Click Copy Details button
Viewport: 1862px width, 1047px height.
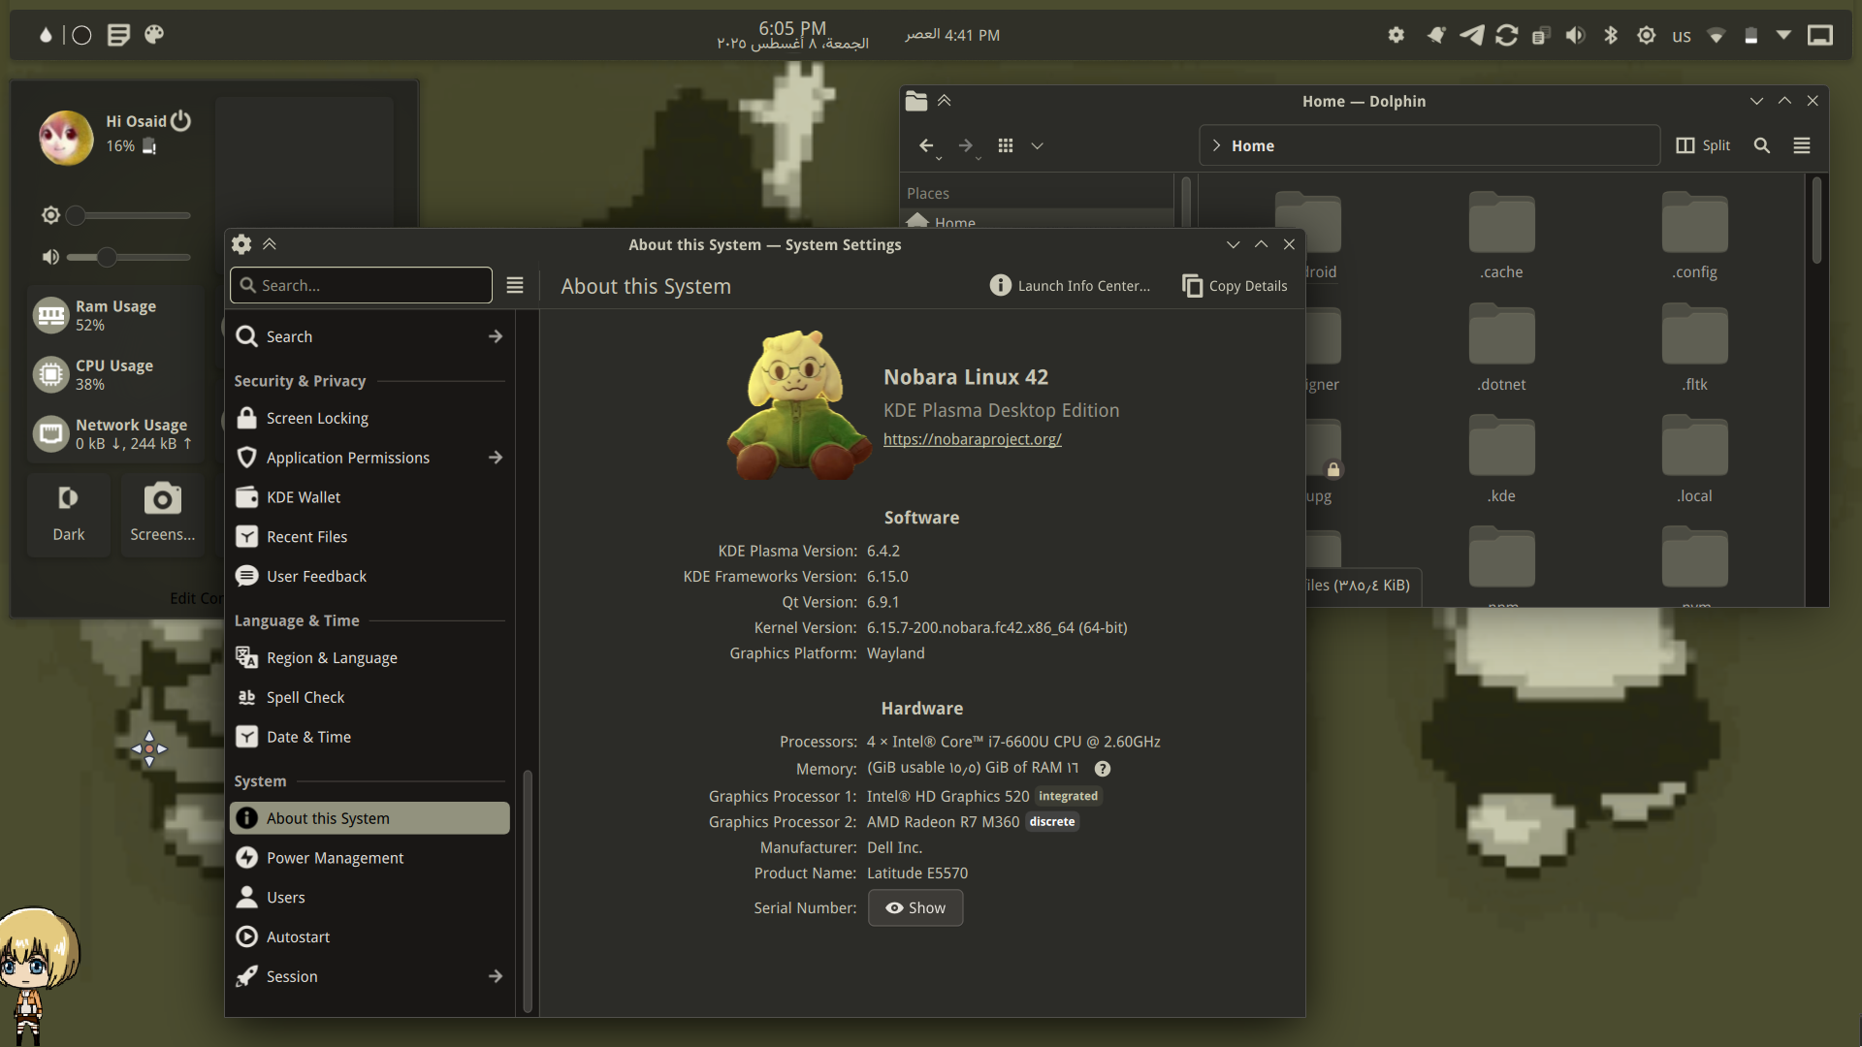click(x=1235, y=285)
